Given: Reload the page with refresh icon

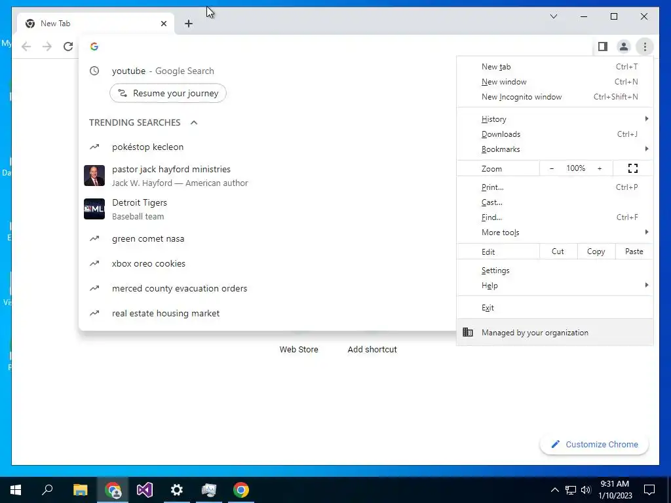Looking at the screenshot, I should tap(68, 47).
